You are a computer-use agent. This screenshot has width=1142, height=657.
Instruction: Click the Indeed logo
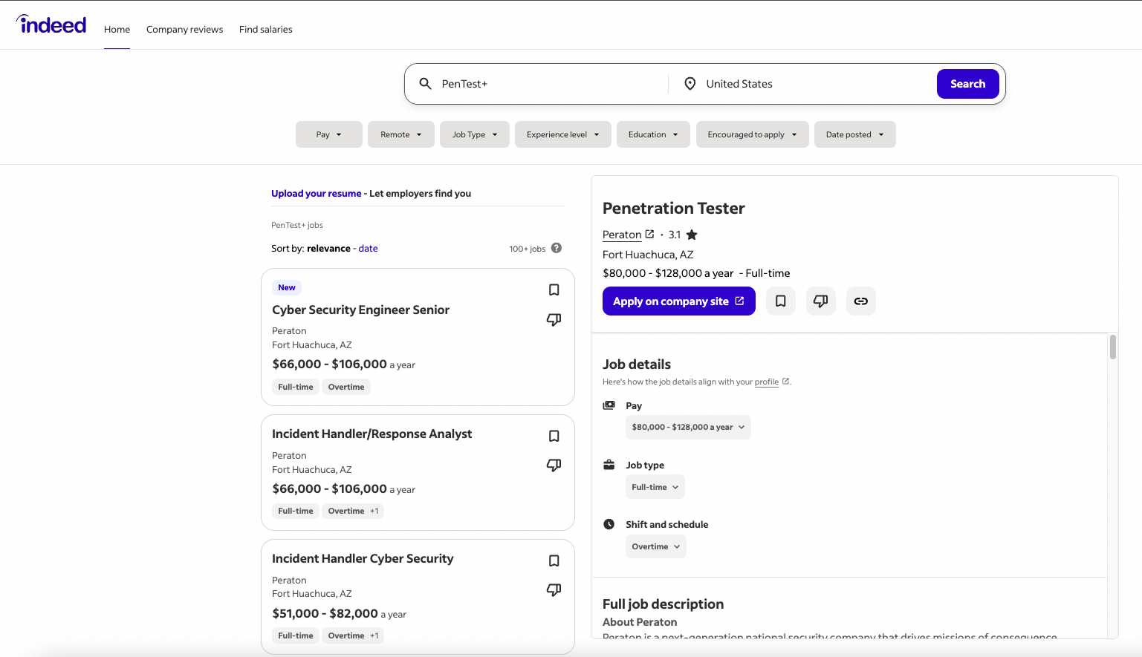[51, 25]
